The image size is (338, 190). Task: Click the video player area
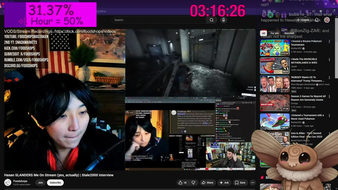[130, 99]
